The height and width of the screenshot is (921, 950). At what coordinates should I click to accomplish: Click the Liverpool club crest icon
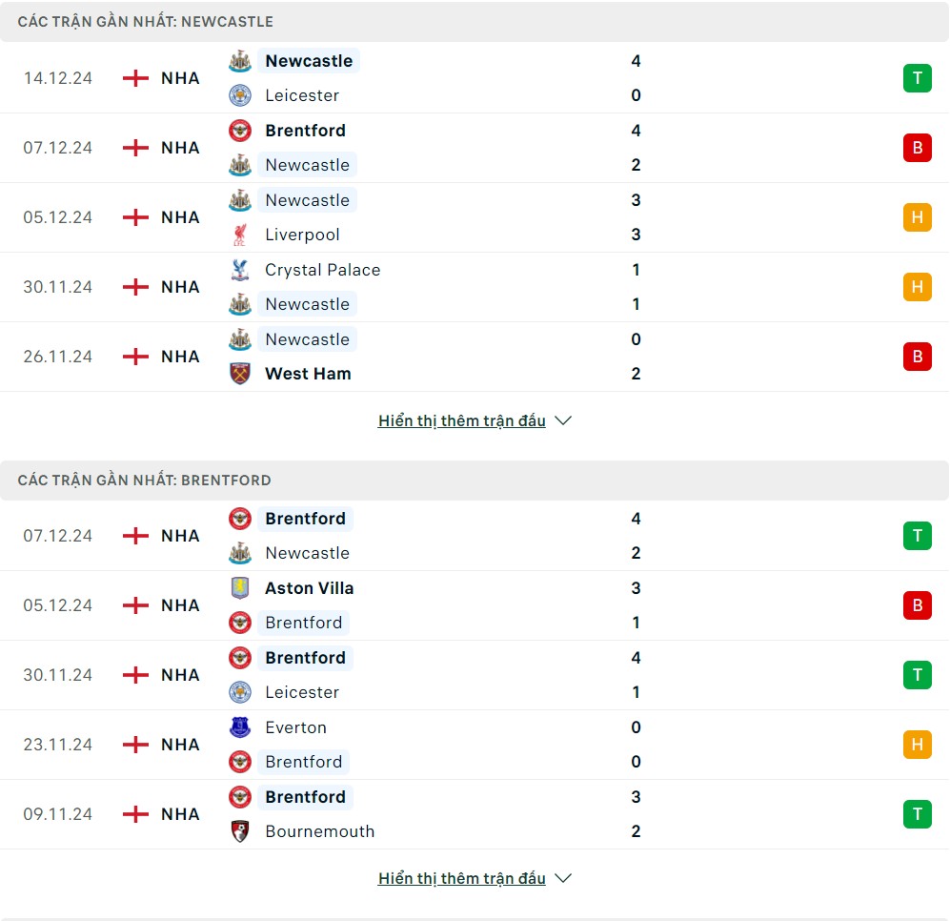pos(239,235)
